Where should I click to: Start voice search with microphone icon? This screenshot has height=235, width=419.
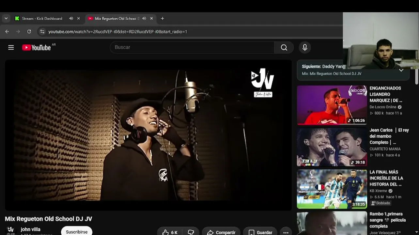tap(305, 48)
